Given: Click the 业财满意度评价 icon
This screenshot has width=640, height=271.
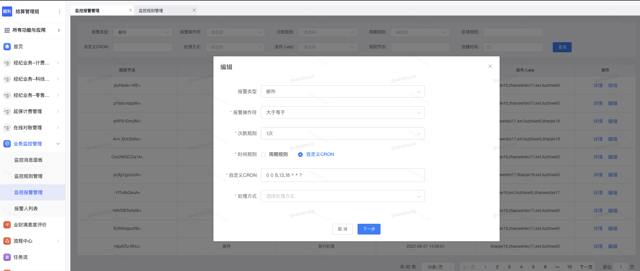Looking at the screenshot, I should [7, 225].
